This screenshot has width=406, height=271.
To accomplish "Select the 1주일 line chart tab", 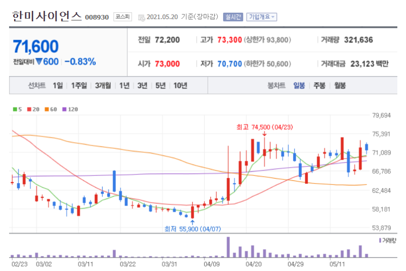I will coord(79,86).
